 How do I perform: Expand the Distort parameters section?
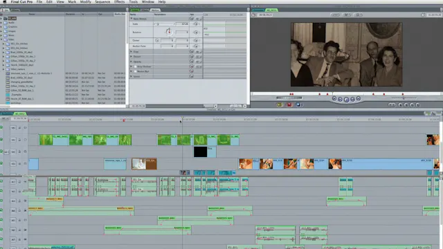[x=131, y=57]
